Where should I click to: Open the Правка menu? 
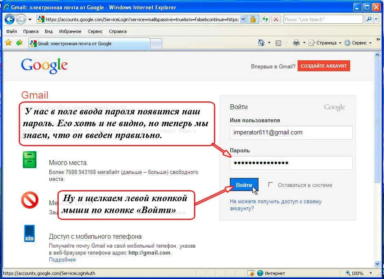[x=31, y=31]
